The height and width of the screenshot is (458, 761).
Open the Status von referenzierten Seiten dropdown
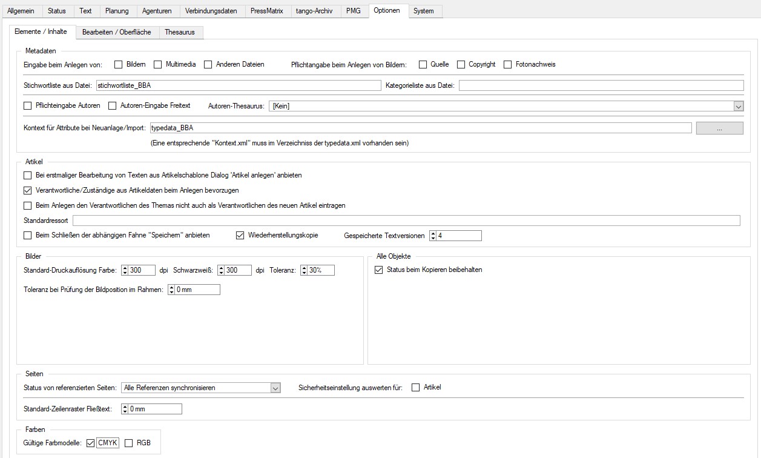click(275, 388)
